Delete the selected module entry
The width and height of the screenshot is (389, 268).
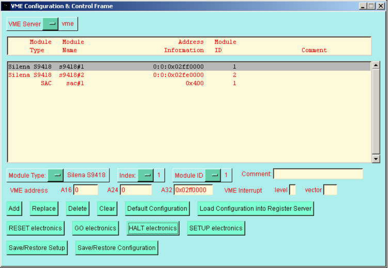coord(77,208)
